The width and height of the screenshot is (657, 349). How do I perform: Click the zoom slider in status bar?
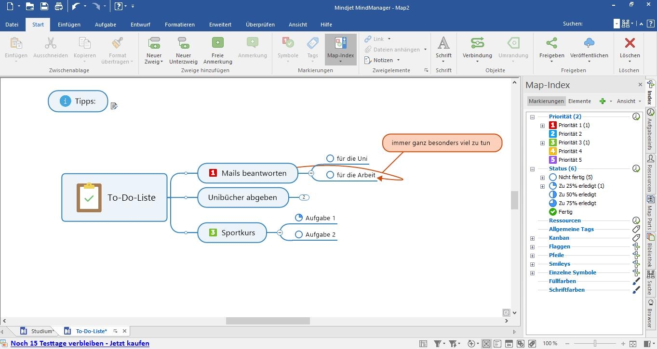[595, 343]
